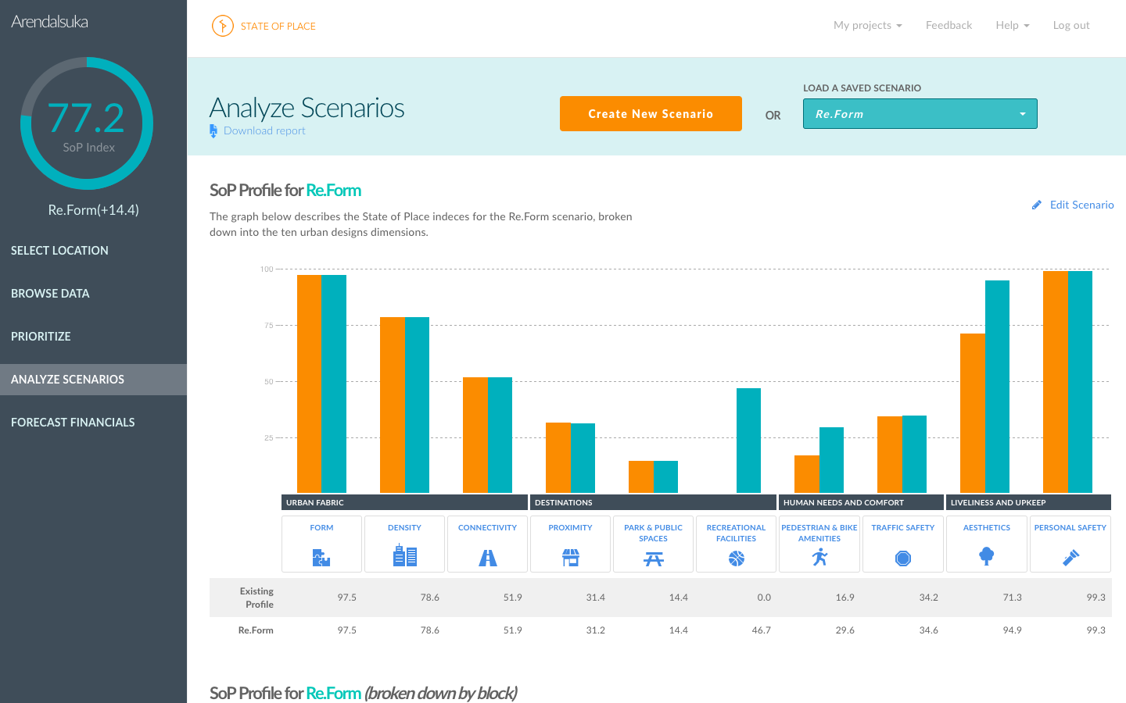The image size is (1126, 703).
Task: Click the teal Aesthetics bar
Action: (x=997, y=387)
